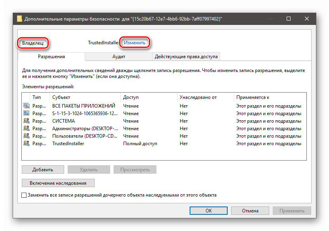Toggle replace child object permissions checkbox
Image resolution: width=329 pixels, height=231 pixels.
(24, 195)
